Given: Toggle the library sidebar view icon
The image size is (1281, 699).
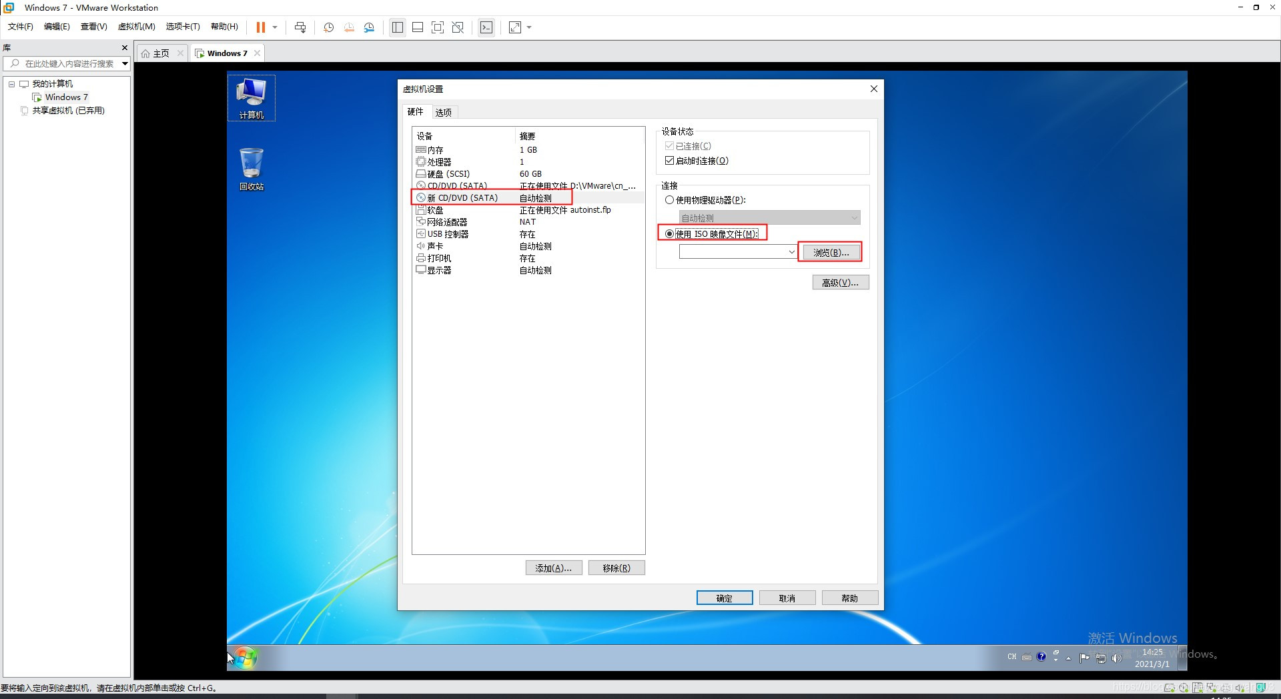Looking at the screenshot, I should 398,27.
